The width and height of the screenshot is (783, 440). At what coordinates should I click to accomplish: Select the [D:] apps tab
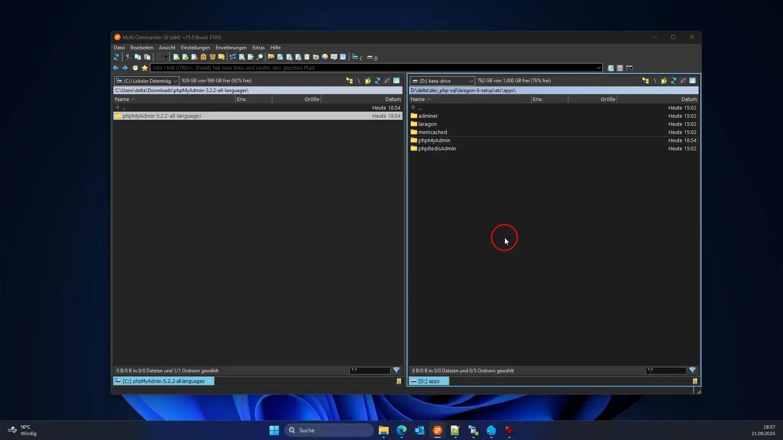[429, 381]
